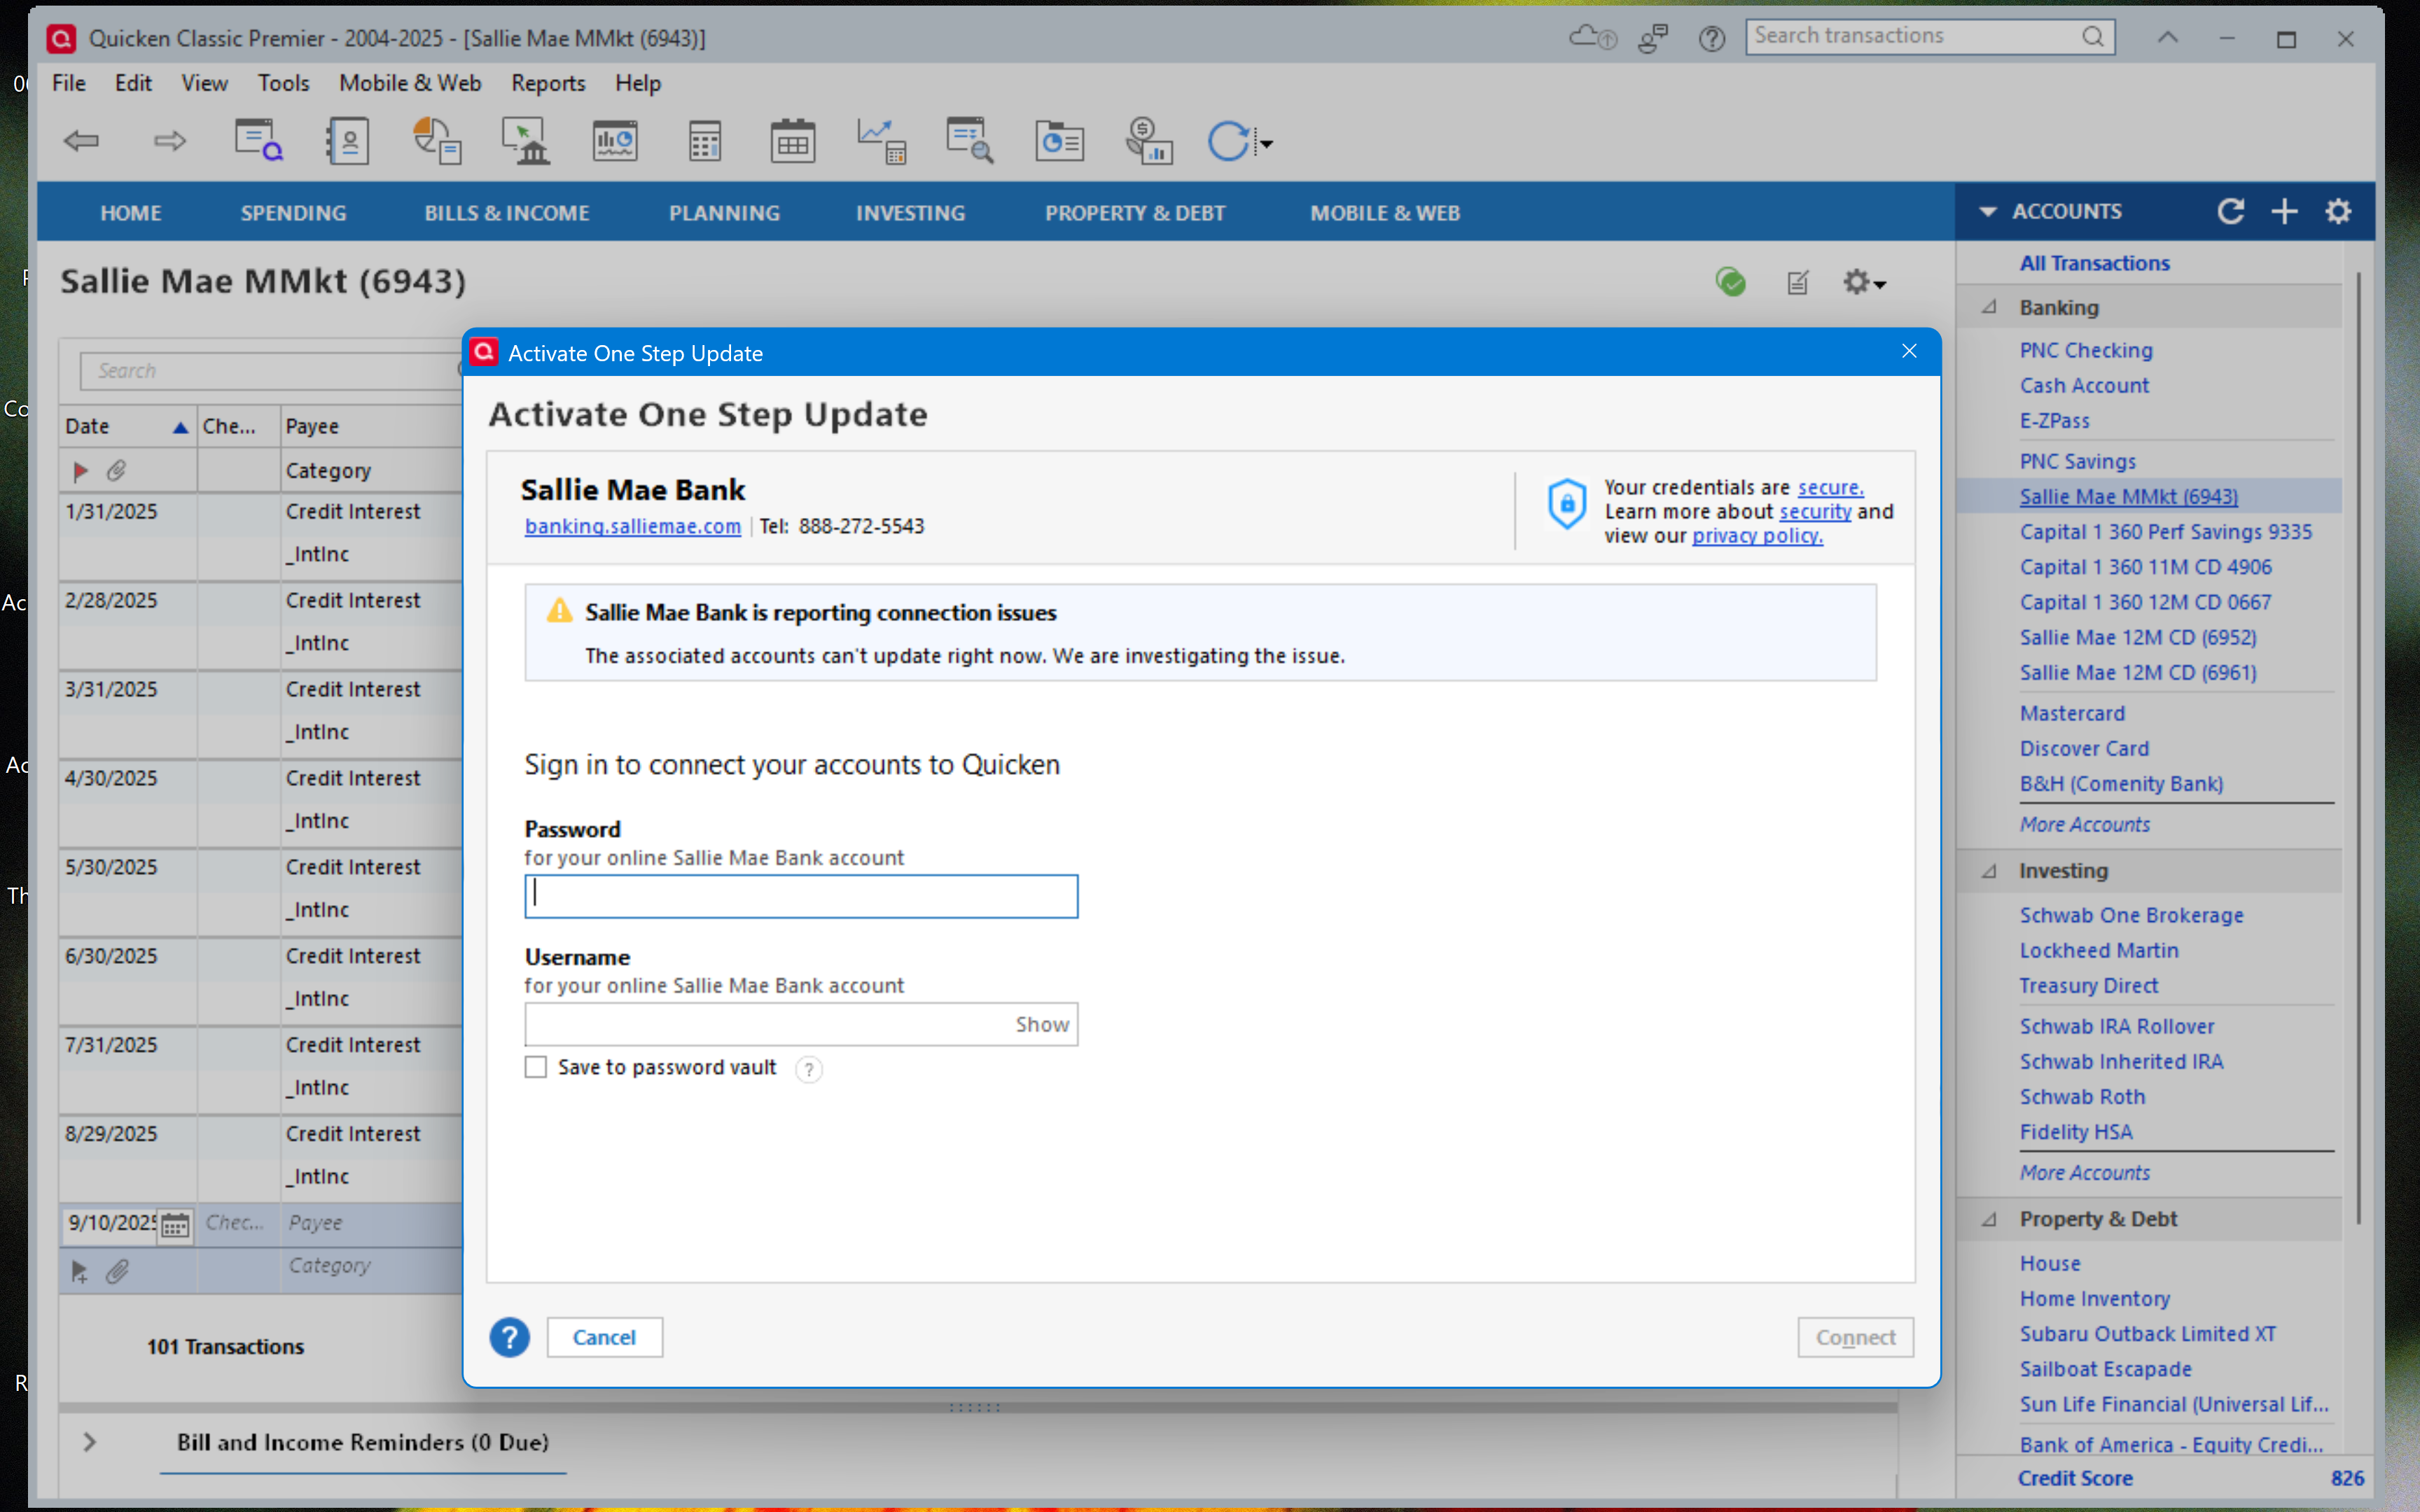Click the add account plus icon
Screen dimensions: 2420x1512
click(2284, 212)
